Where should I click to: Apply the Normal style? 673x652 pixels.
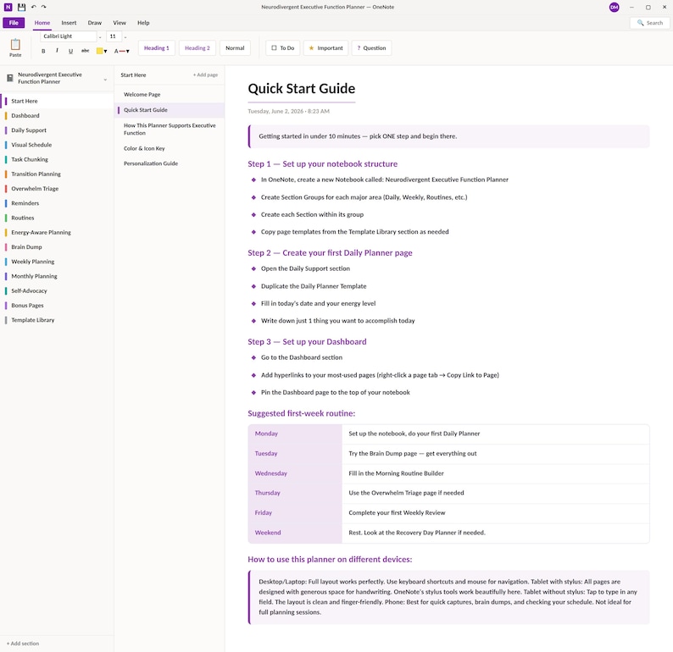(235, 48)
